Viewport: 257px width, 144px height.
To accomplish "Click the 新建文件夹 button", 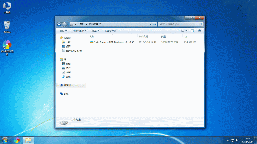I will [x=110, y=31].
